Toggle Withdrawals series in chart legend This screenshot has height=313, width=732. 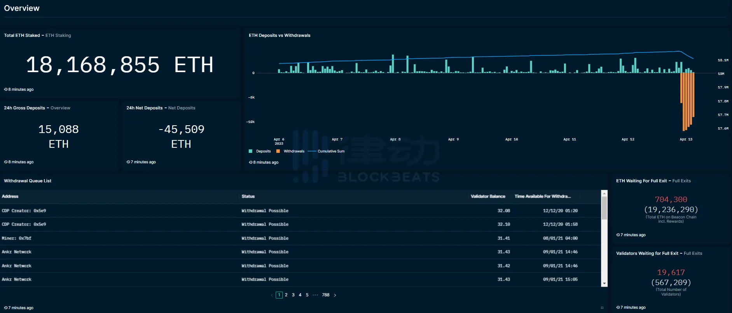click(294, 151)
